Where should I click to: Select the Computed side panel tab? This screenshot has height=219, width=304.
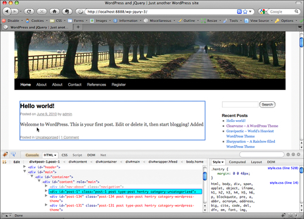coord(237,162)
